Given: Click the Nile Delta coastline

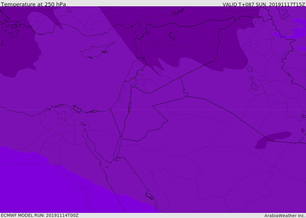Looking at the screenshot, I should [75, 108].
